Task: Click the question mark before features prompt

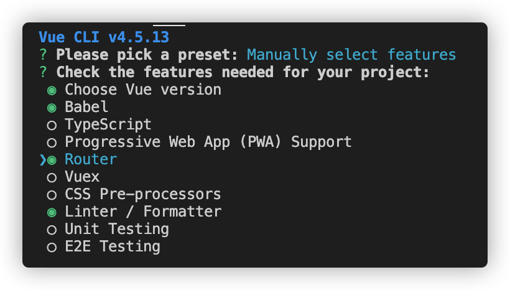Action: click(x=43, y=72)
